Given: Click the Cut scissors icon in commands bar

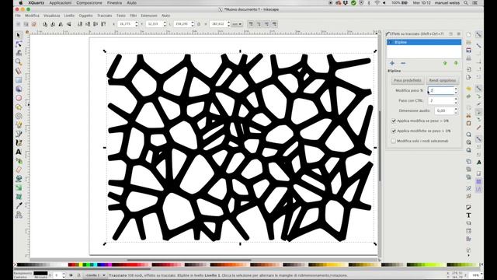Looking at the screenshot, I should point(469,115).
